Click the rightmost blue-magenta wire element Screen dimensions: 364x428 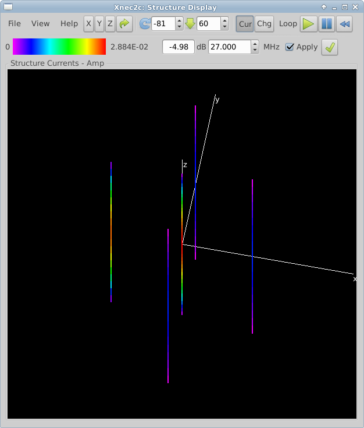[252, 256]
